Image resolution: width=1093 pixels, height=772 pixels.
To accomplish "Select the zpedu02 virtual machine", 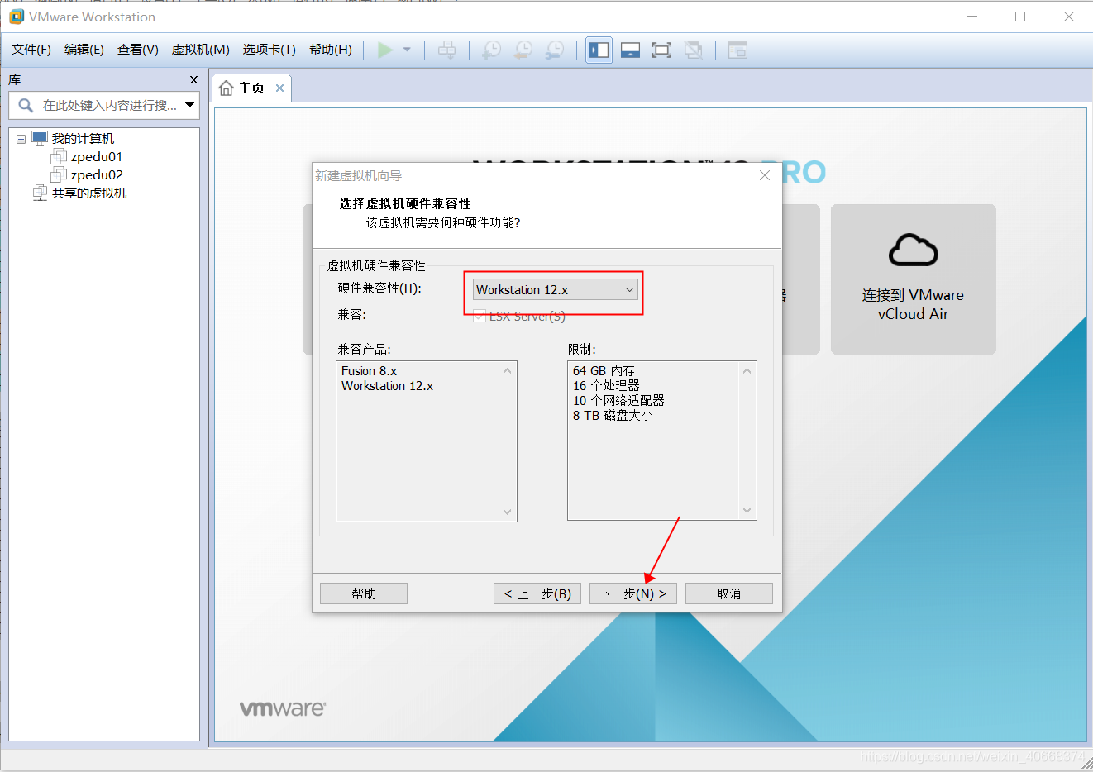I will 97,175.
